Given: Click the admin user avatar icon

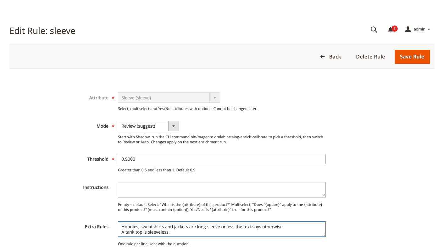Looking at the screenshot, I should click(408, 29).
